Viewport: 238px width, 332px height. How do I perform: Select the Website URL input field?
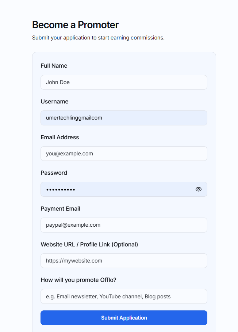(124, 261)
